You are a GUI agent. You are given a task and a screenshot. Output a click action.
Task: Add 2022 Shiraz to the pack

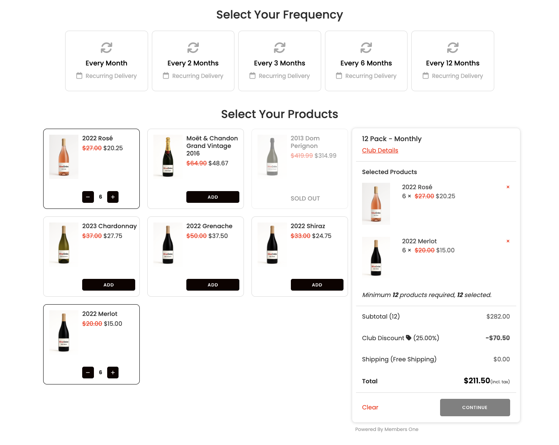[317, 285]
